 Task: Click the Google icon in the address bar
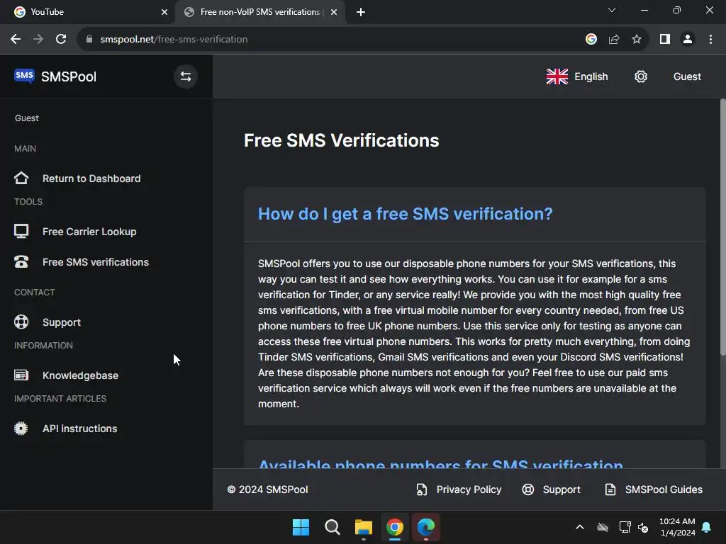(x=591, y=40)
